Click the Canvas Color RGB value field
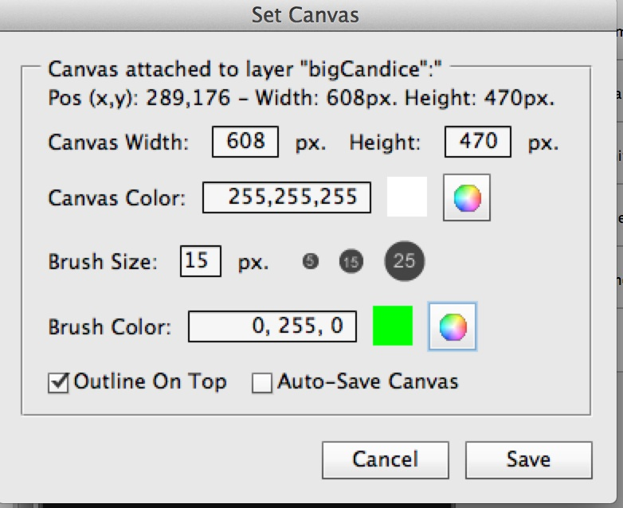Viewport: 623px width, 508px height. click(287, 197)
